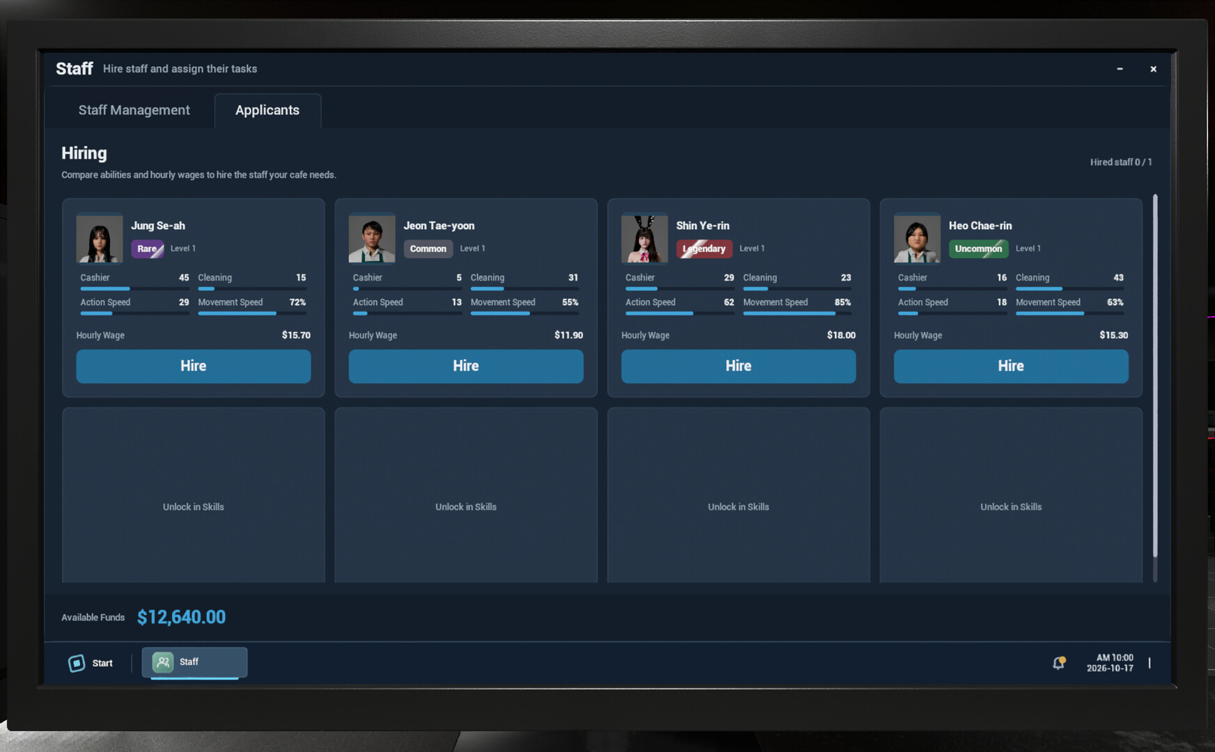Image resolution: width=1215 pixels, height=752 pixels.
Task: Click Jung Se-ah's portrait
Action: 100,238
